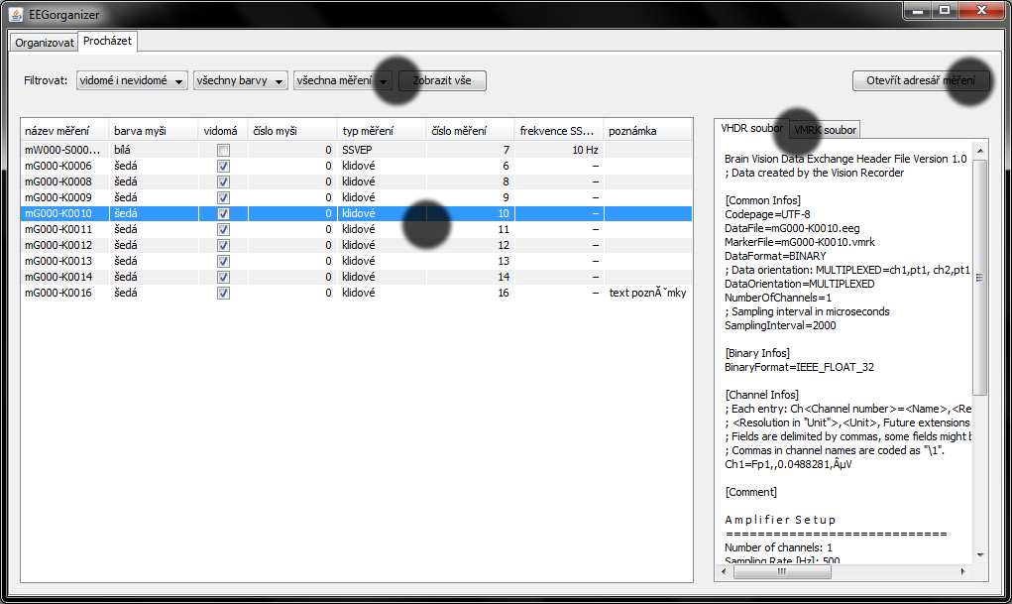Toggle vidomá checkbox for mG000-K0012
Screen dimensions: 1012x604
tap(223, 246)
